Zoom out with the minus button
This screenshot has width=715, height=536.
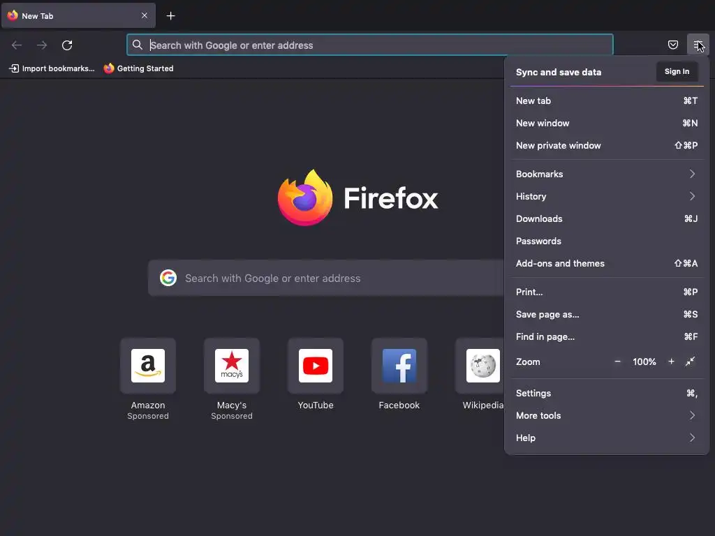click(617, 362)
